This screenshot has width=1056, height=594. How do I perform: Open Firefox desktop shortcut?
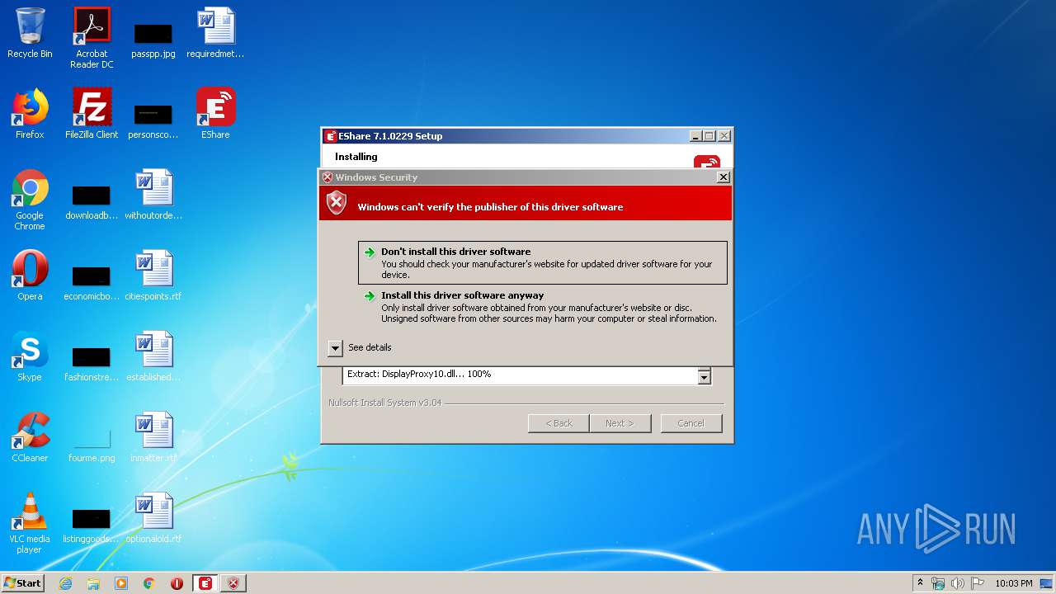[x=30, y=114]
